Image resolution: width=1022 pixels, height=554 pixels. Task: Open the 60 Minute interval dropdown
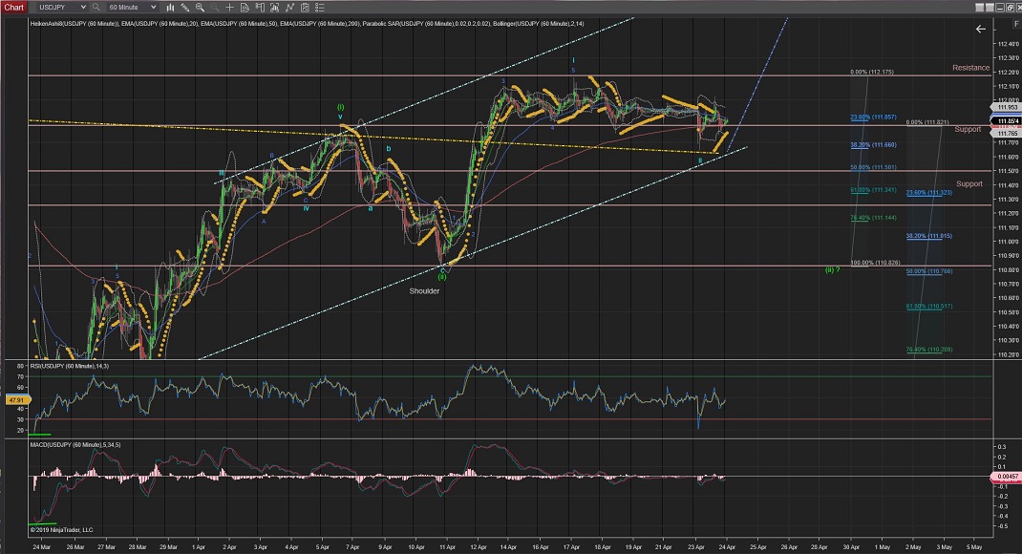point(132,7)
